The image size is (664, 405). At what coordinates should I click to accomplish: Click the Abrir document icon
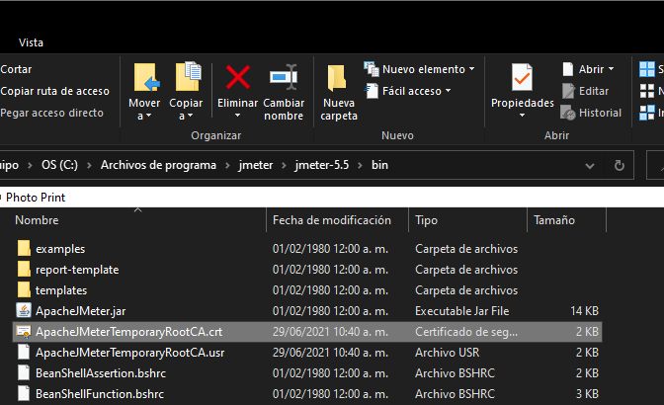point(568,69)
